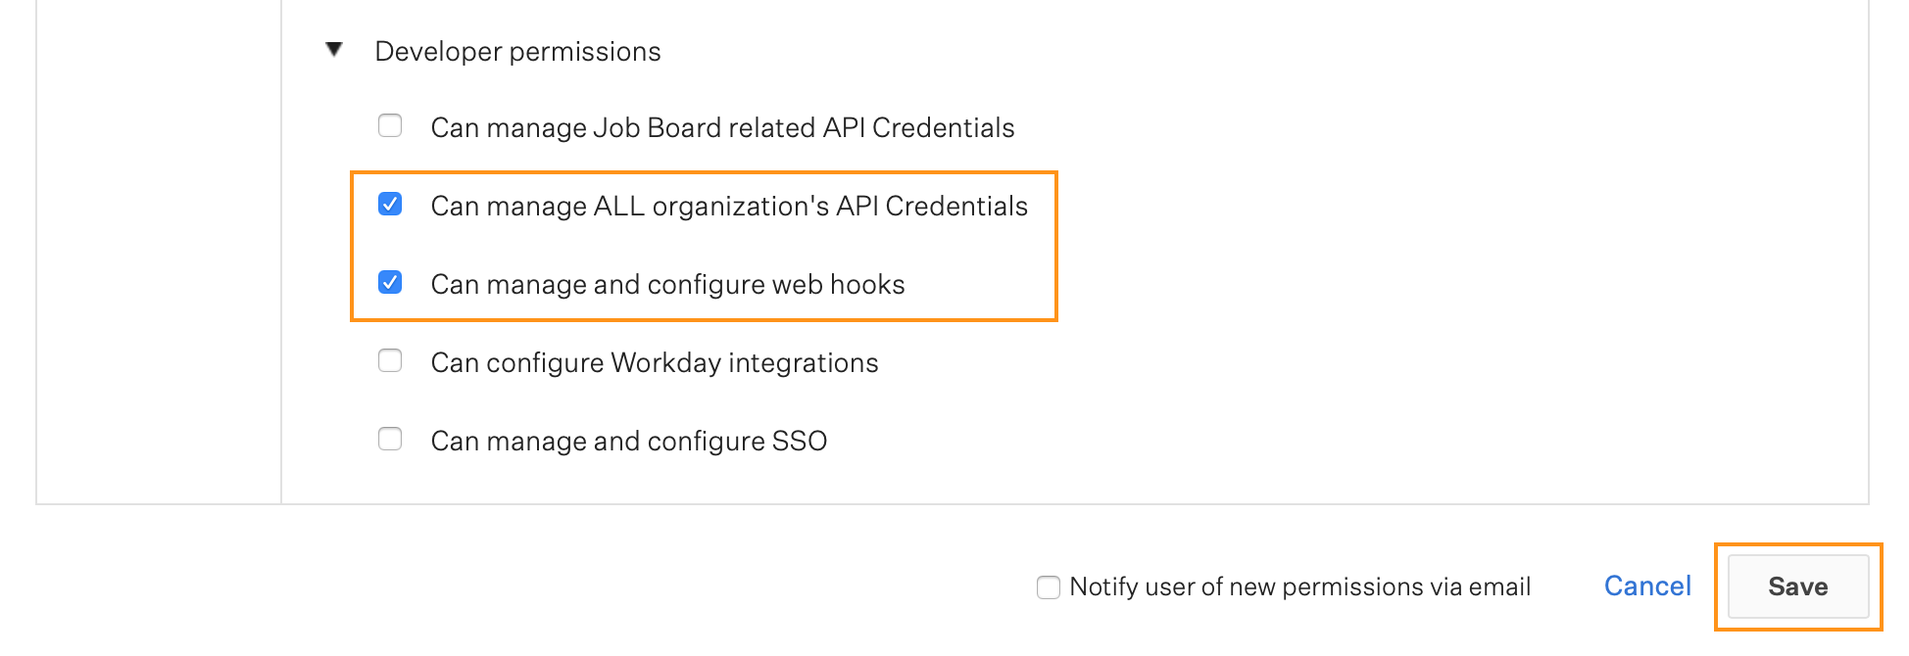Uncheck the ALL organization's API Credentials checkbox
1909x656 pixels.
pos(390,204)
